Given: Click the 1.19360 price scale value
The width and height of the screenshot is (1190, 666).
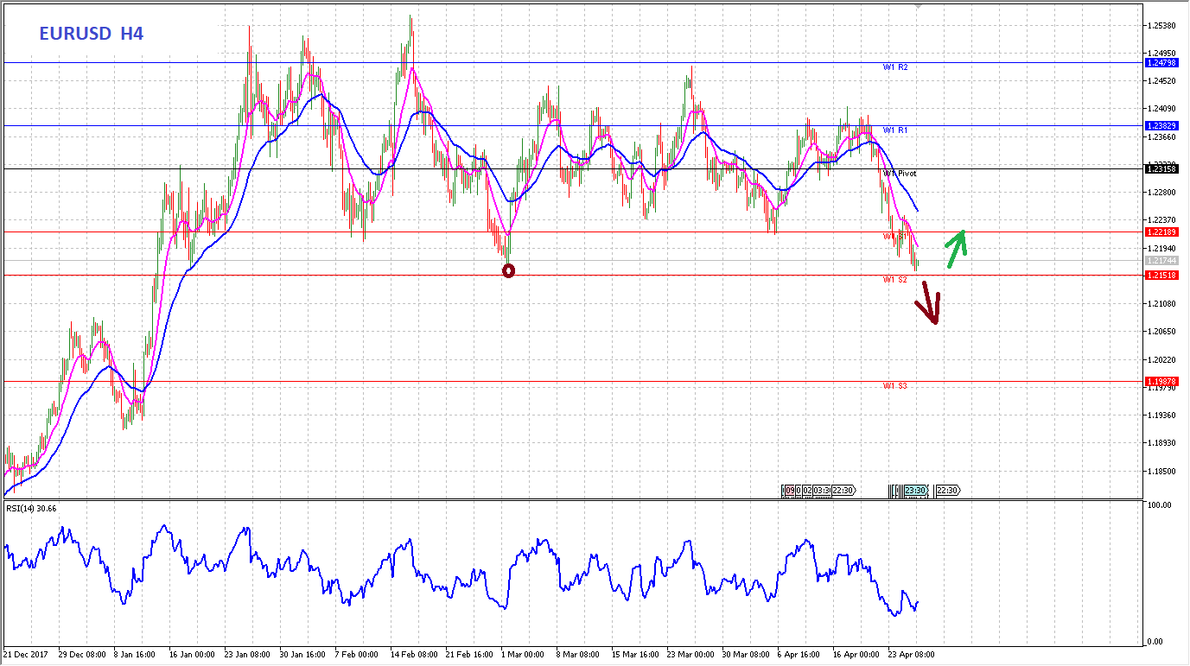Looking at the screenshot, I should 1162,415.
